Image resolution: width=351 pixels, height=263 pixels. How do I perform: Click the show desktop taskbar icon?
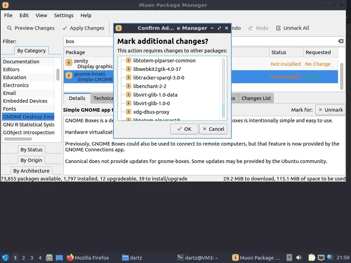tap(59, 258)
